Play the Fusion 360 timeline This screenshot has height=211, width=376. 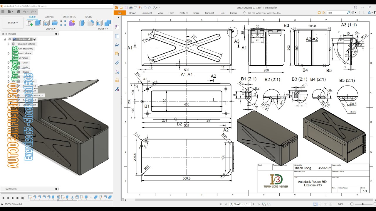[13, 198]
